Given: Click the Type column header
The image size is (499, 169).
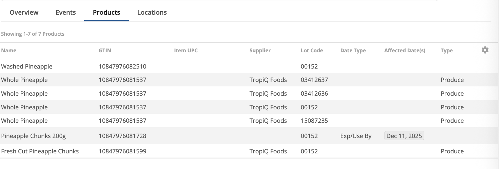Looking at the screenshot, I should 447,50.
